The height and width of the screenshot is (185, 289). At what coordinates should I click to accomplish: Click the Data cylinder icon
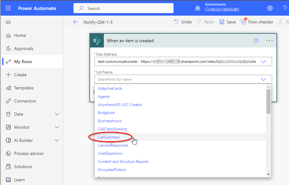[8, 114]
